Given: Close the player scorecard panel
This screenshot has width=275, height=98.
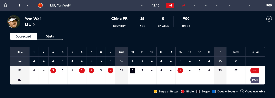Looking at the screenshot, I should point(269,19).
